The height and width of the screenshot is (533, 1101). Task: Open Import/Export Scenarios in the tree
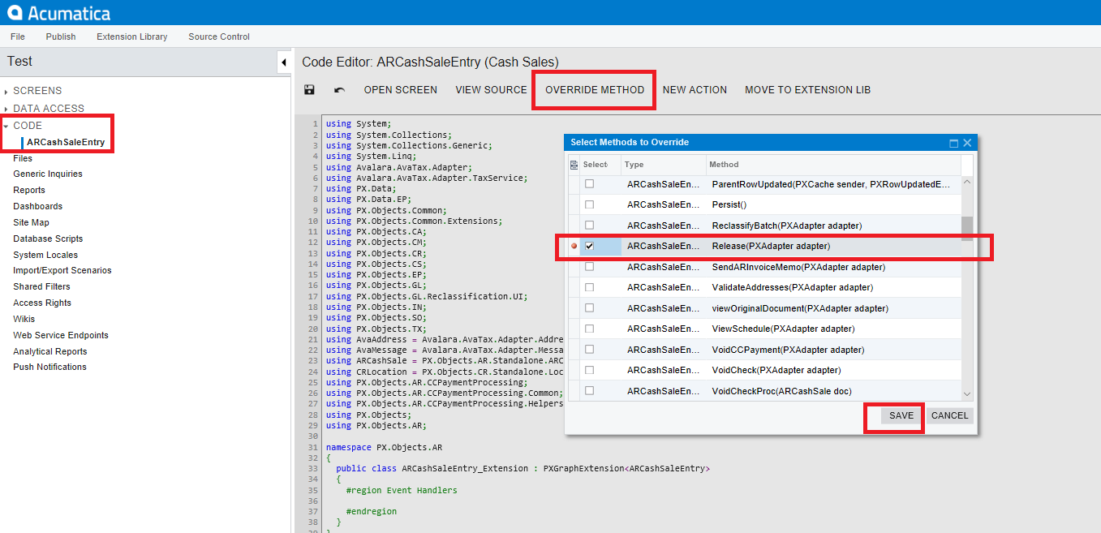point(62,270)
